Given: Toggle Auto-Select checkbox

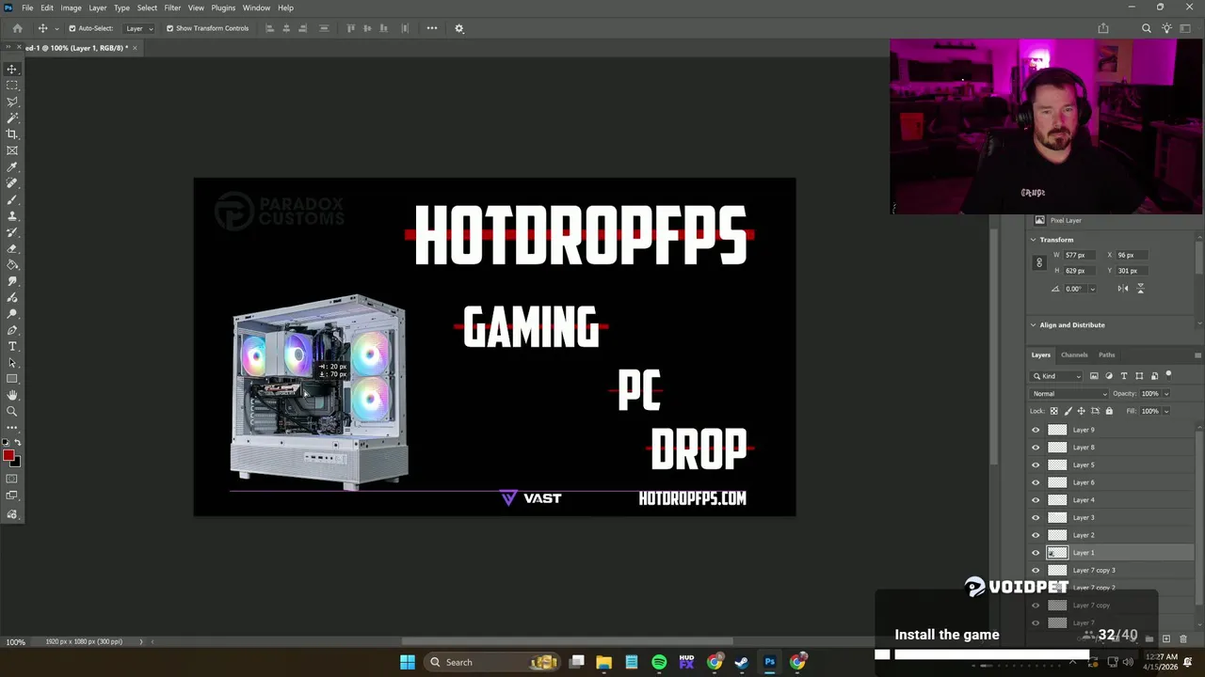Looking at the screenshot, I should (72, 28).
